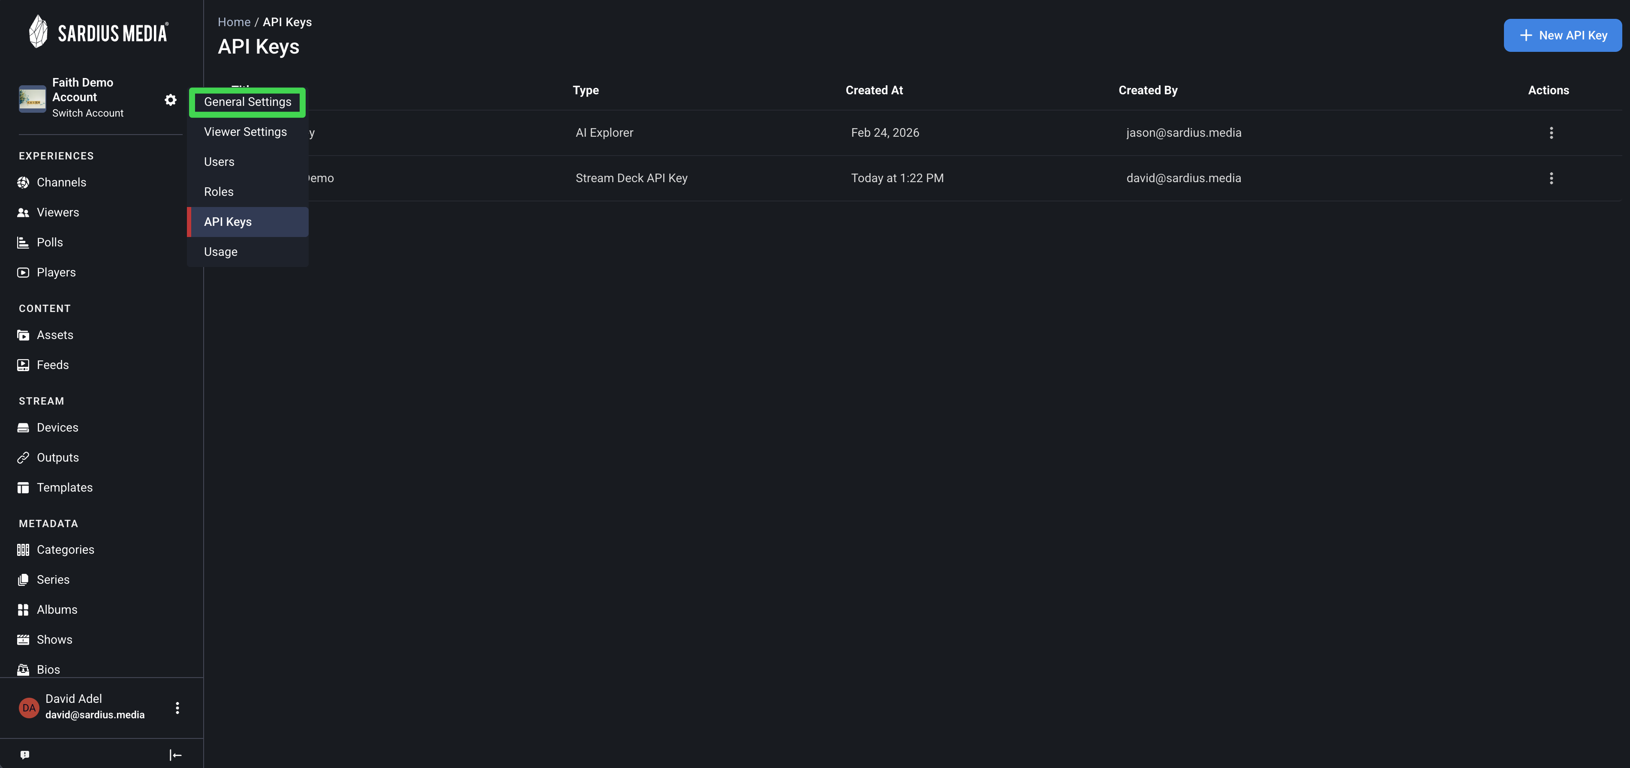Viewport: 1630px width, 768px height.
Task: Collapse the sidebar with arrow icon
Action: [175, 755]
